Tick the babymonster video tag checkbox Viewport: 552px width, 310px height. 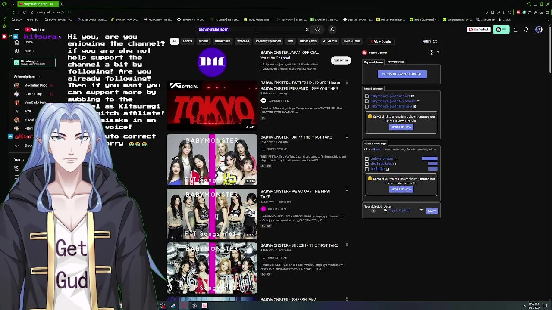(x=367, y=159)
